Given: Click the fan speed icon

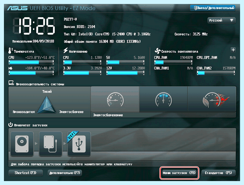Looking at the screenshot, I should click(157, 51).
